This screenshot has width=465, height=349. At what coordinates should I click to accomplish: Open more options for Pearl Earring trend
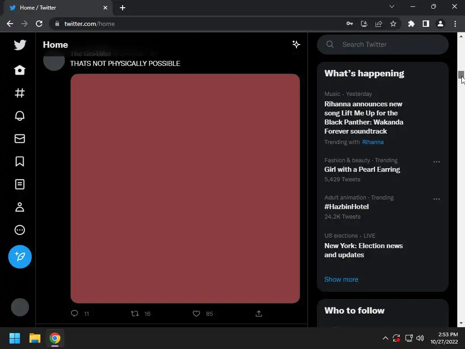[x=436, y=162]
